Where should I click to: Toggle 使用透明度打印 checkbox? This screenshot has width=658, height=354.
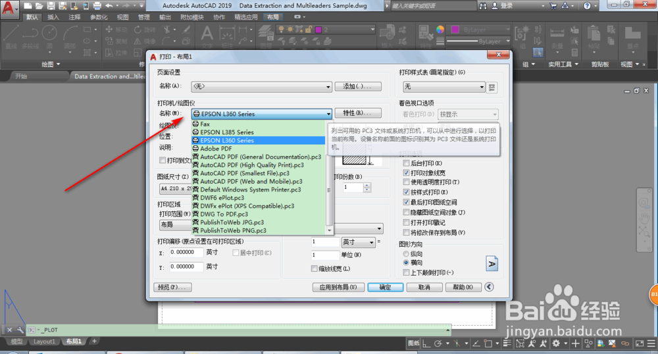pyautogui.click(x=406, y=182)
